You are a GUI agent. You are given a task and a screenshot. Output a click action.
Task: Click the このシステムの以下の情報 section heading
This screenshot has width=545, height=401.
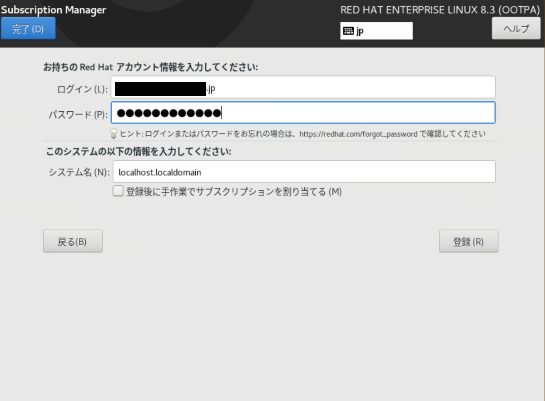click(x=139, y=152)
